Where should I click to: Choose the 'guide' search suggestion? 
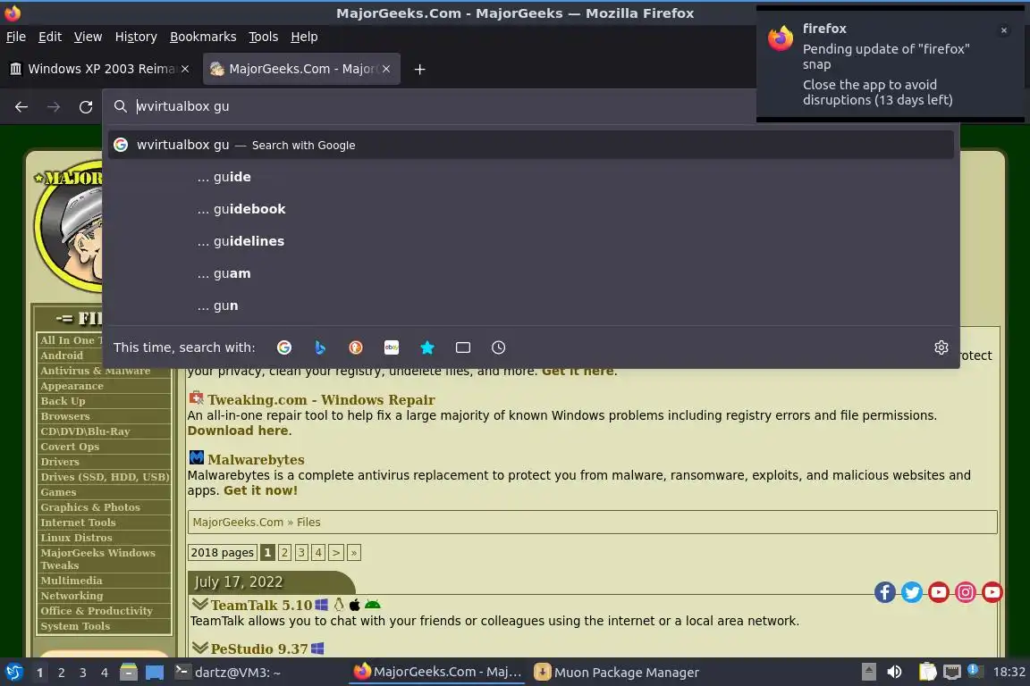click(531, 177)
